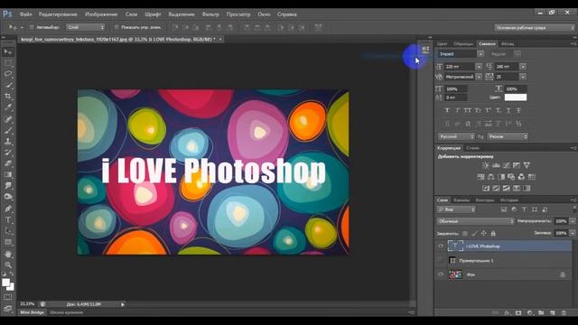Viewport: 578px width, 325px height.
Task: Toggle Faux Bold text style
Action: pyautogui.click(x=447, y=110)
